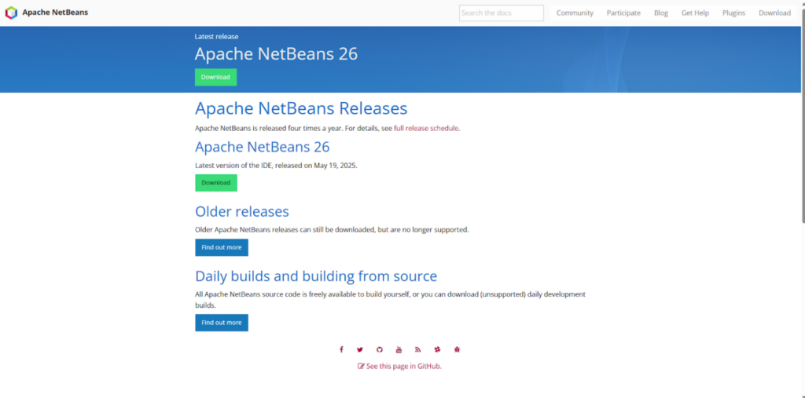Screen dimensions: 805x398
Task: Click the page vertical scrollbar thumb
Action: coord(803,117)
